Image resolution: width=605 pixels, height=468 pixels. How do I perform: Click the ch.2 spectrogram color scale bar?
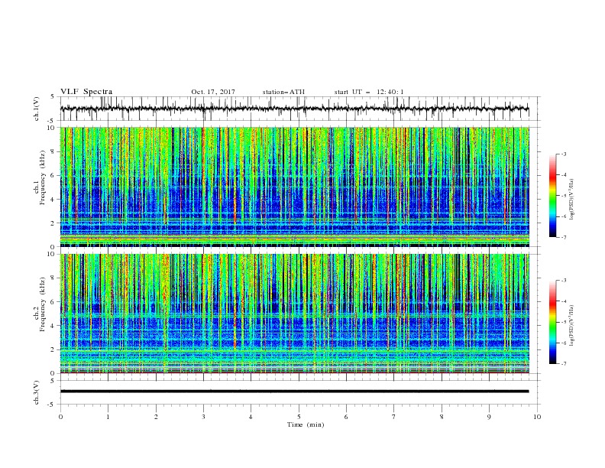552,322
